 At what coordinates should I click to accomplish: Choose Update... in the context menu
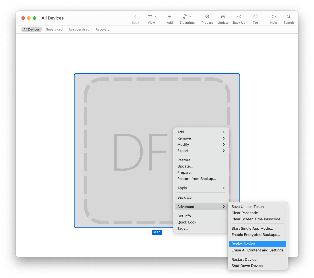pyautogui.click(x=201, y=166)
